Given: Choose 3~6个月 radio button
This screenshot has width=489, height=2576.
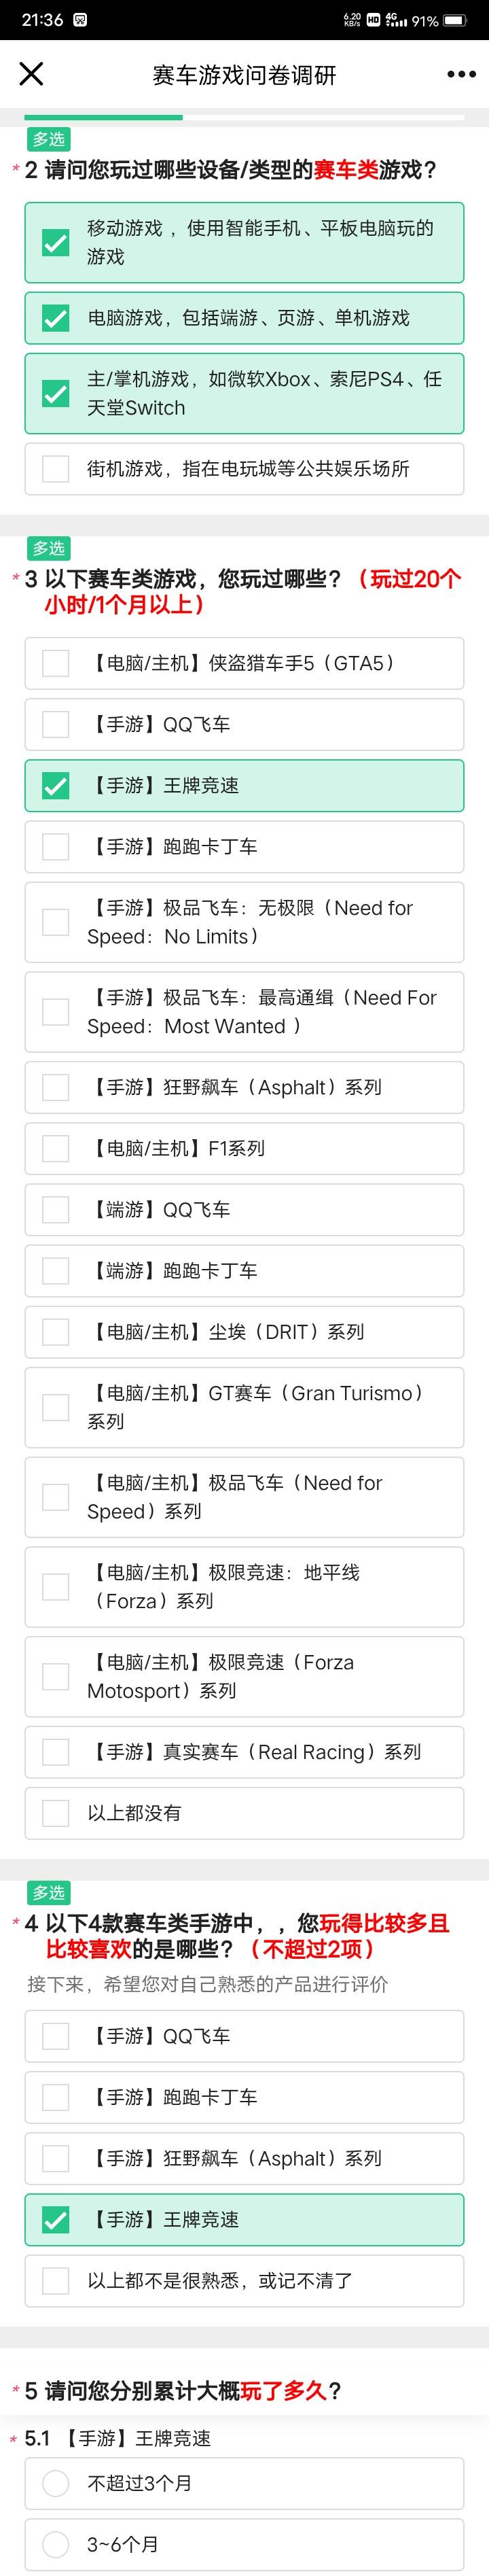Looking at the screenshot, I should click(244, 2544).
